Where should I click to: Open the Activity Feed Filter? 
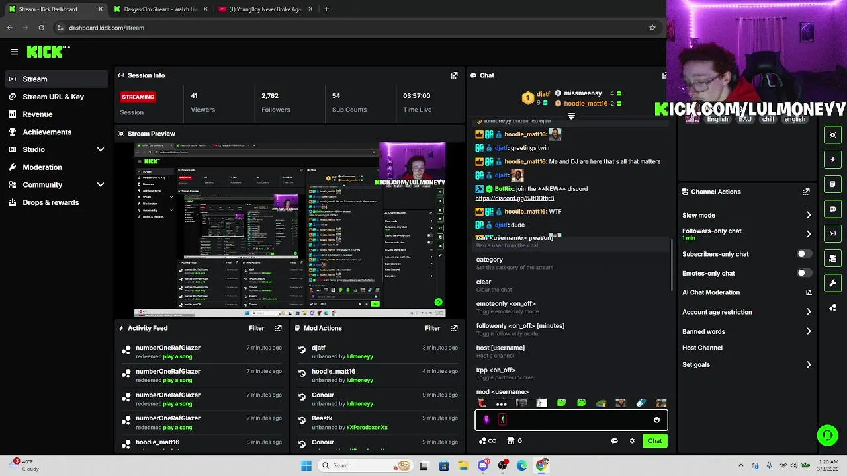point(256,328)
